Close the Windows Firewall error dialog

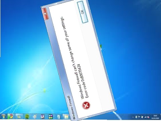click(x=45, y=14)
